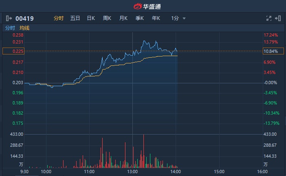This screenshot has width=286, height=176.
Task: Click the collapse-right panel icon
Action: [x=278, y=18]
